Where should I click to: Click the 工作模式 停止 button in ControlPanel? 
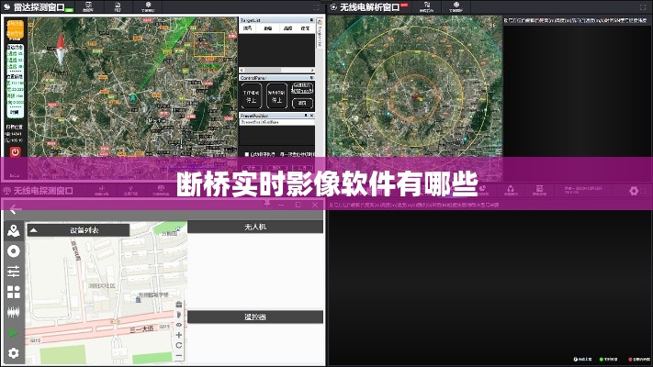[x=252, y=96]
